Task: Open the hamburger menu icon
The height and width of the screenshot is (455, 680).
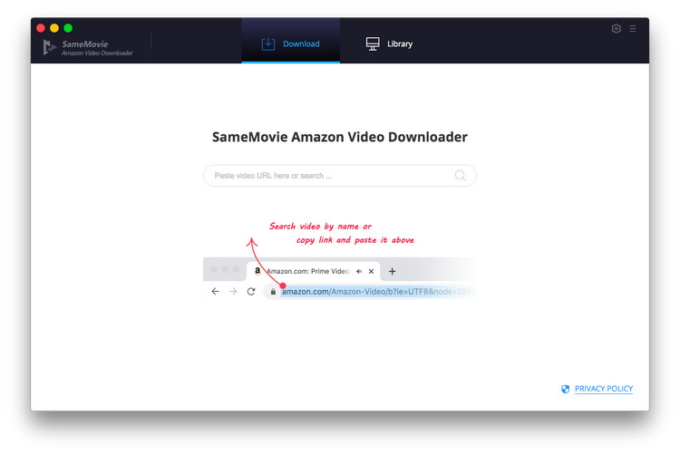Action: click(633, 29)
